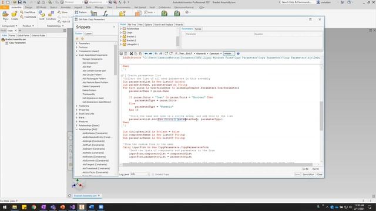Switch to the File Tree tab
The image size is (376, 211).
point(132,25)
